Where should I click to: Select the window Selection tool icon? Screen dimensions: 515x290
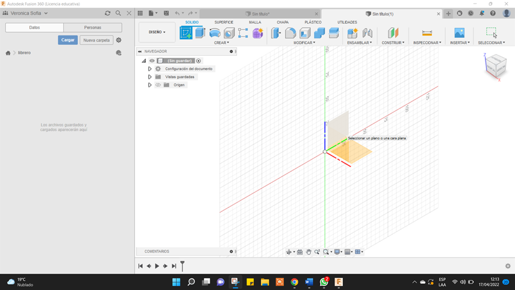[x=491, y=33]
